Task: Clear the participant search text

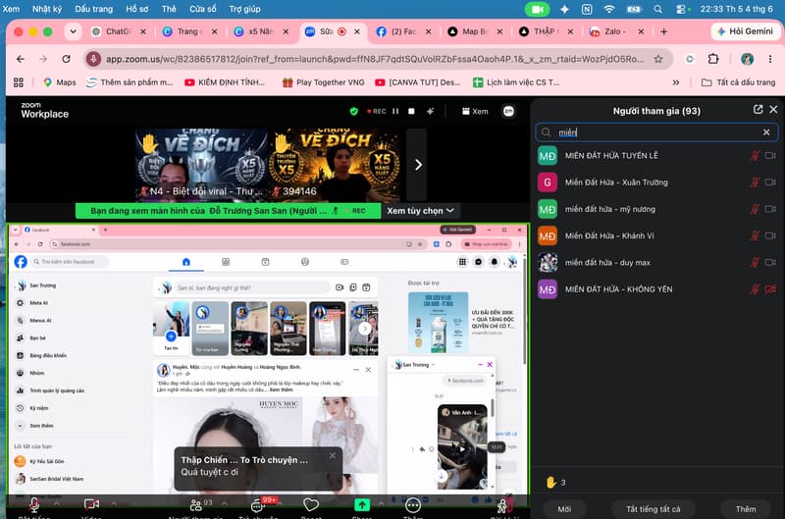Action: click(766, 132)
